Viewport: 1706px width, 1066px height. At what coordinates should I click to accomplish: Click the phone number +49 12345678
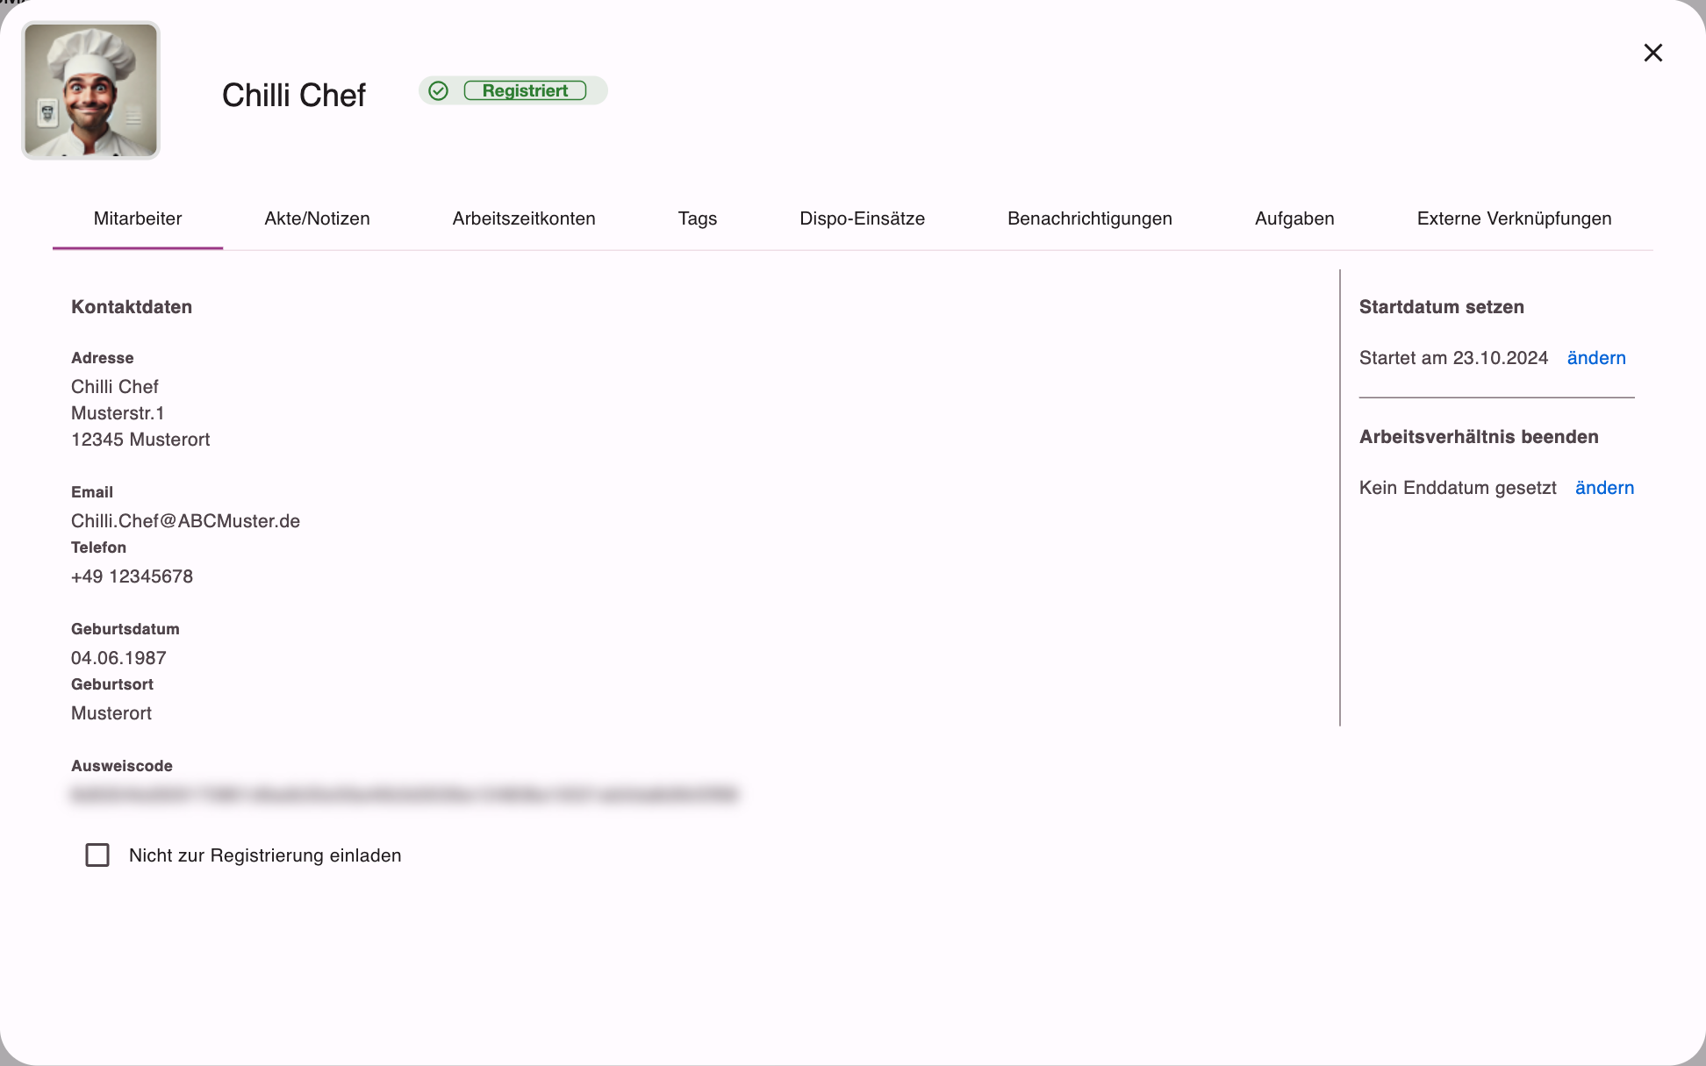coord(132,576)
